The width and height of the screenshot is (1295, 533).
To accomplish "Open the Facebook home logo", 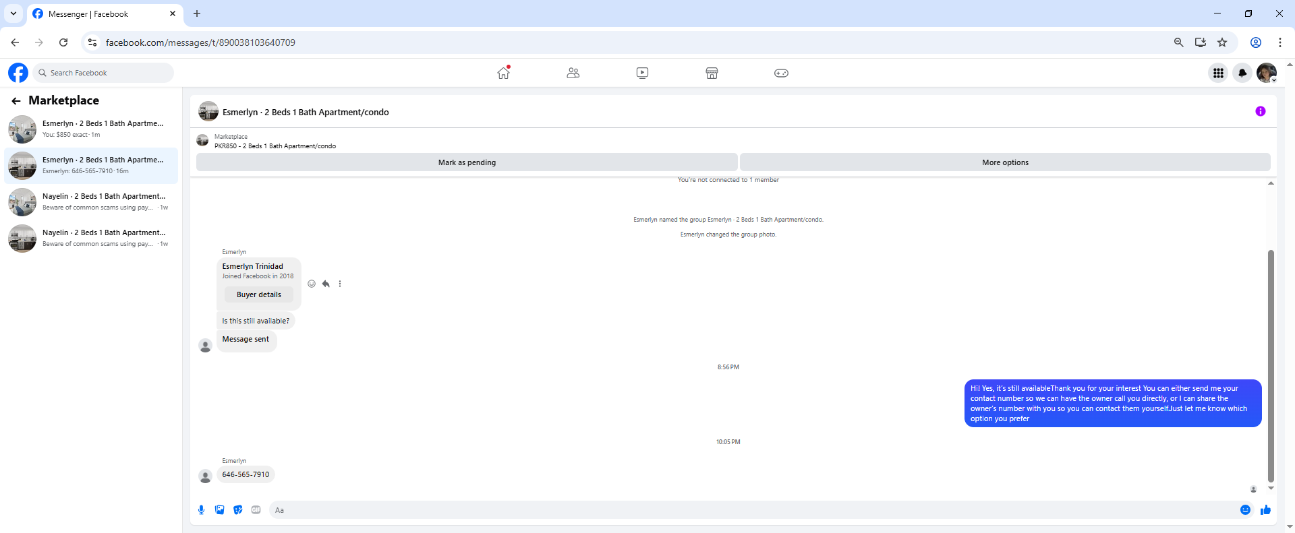I will click(x=18, y=73).
